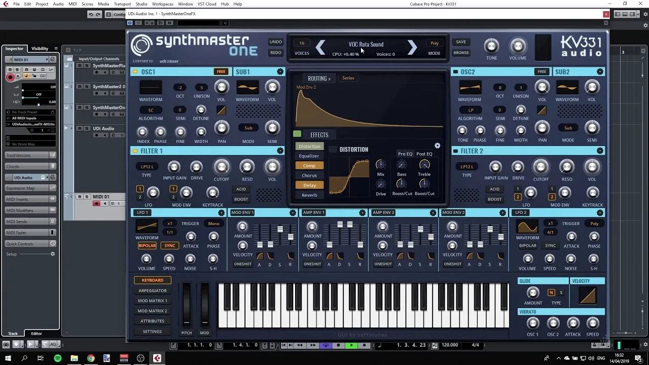The image size is (649, 365).
Task: Open Chrome from the Windows taskbar
Action: coord(90,358)
